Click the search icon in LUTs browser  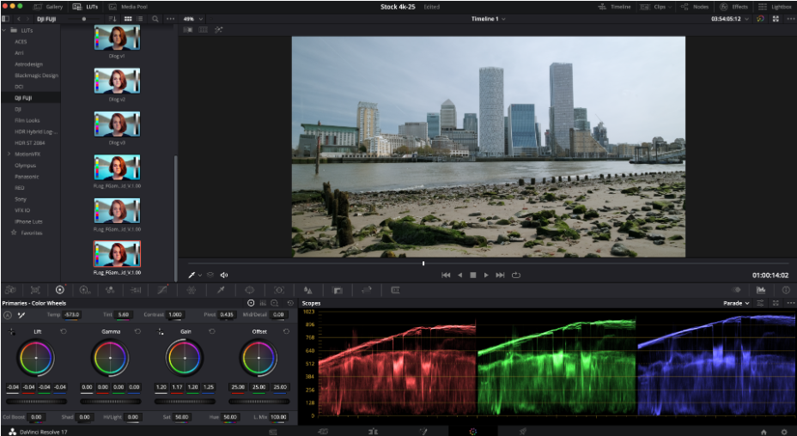click(x=155, y=18)
